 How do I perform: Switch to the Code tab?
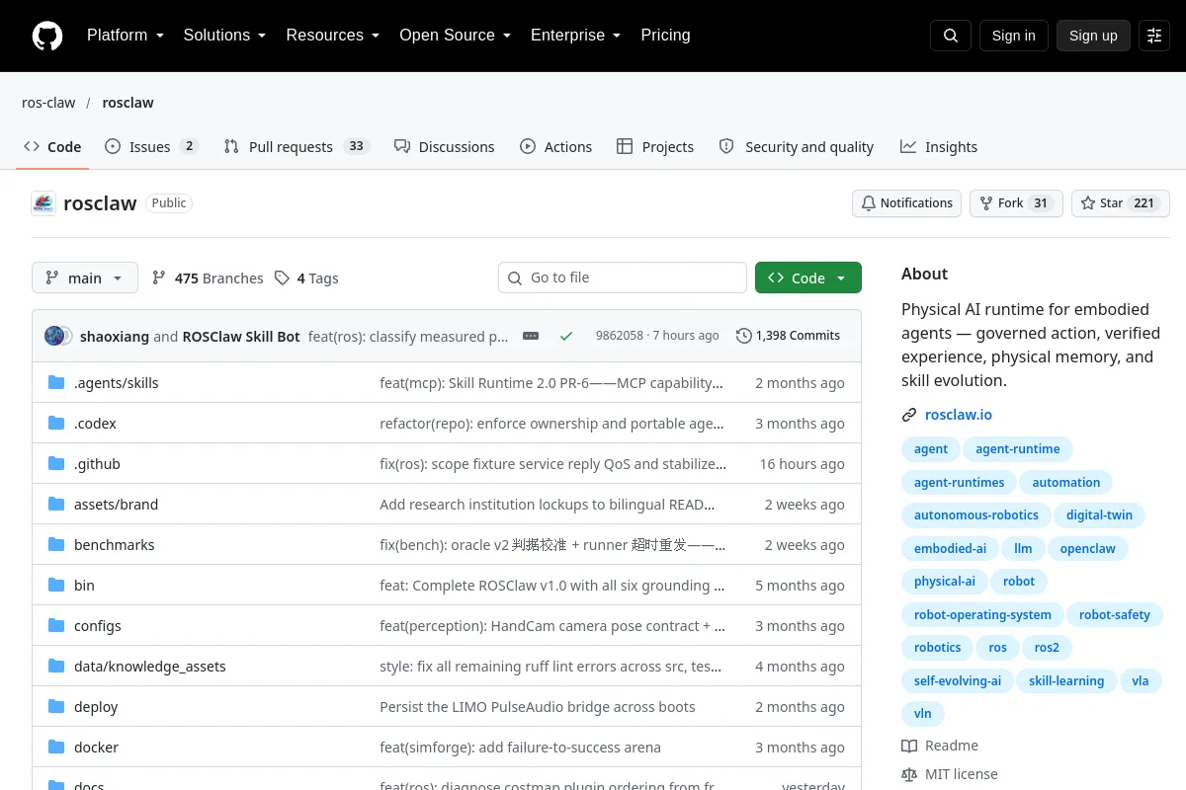pos(52,147)
